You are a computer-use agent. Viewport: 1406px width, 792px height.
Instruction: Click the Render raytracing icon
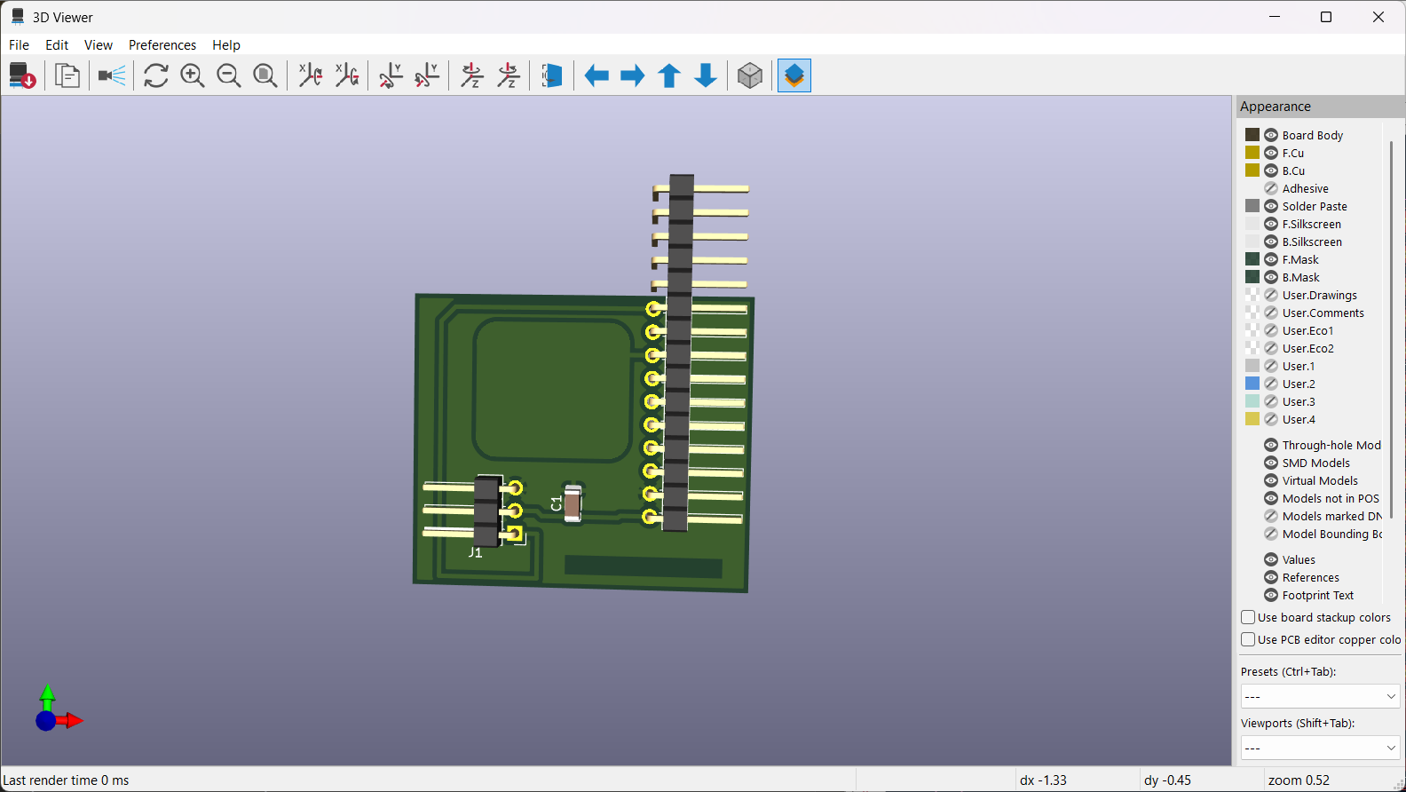pos(112,75)
